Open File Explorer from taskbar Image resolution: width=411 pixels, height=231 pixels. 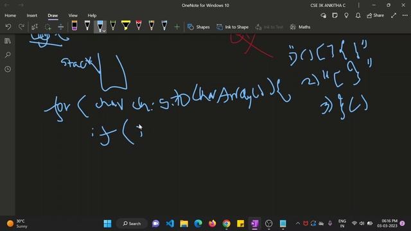click(184, 224)
